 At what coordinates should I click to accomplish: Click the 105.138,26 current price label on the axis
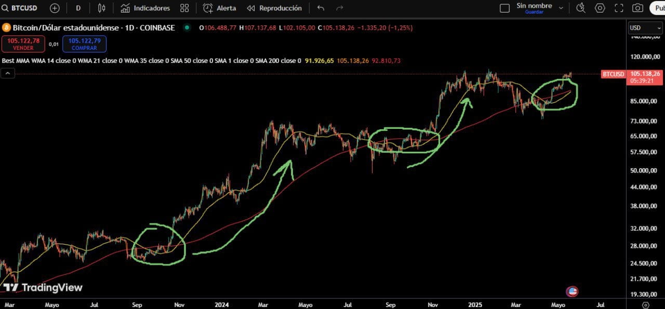tap(645, 74)
